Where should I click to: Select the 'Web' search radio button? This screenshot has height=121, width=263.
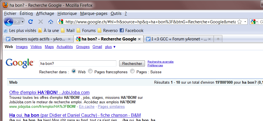click(x=74, y=71)
